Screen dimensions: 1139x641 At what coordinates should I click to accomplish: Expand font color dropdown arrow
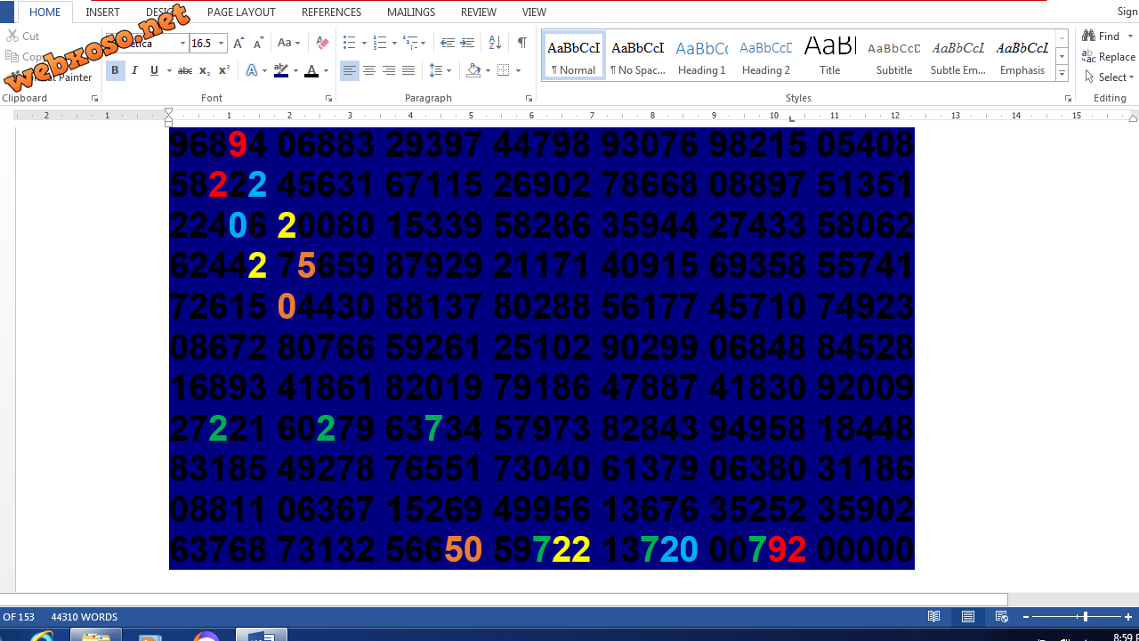(x=326, y=70)
